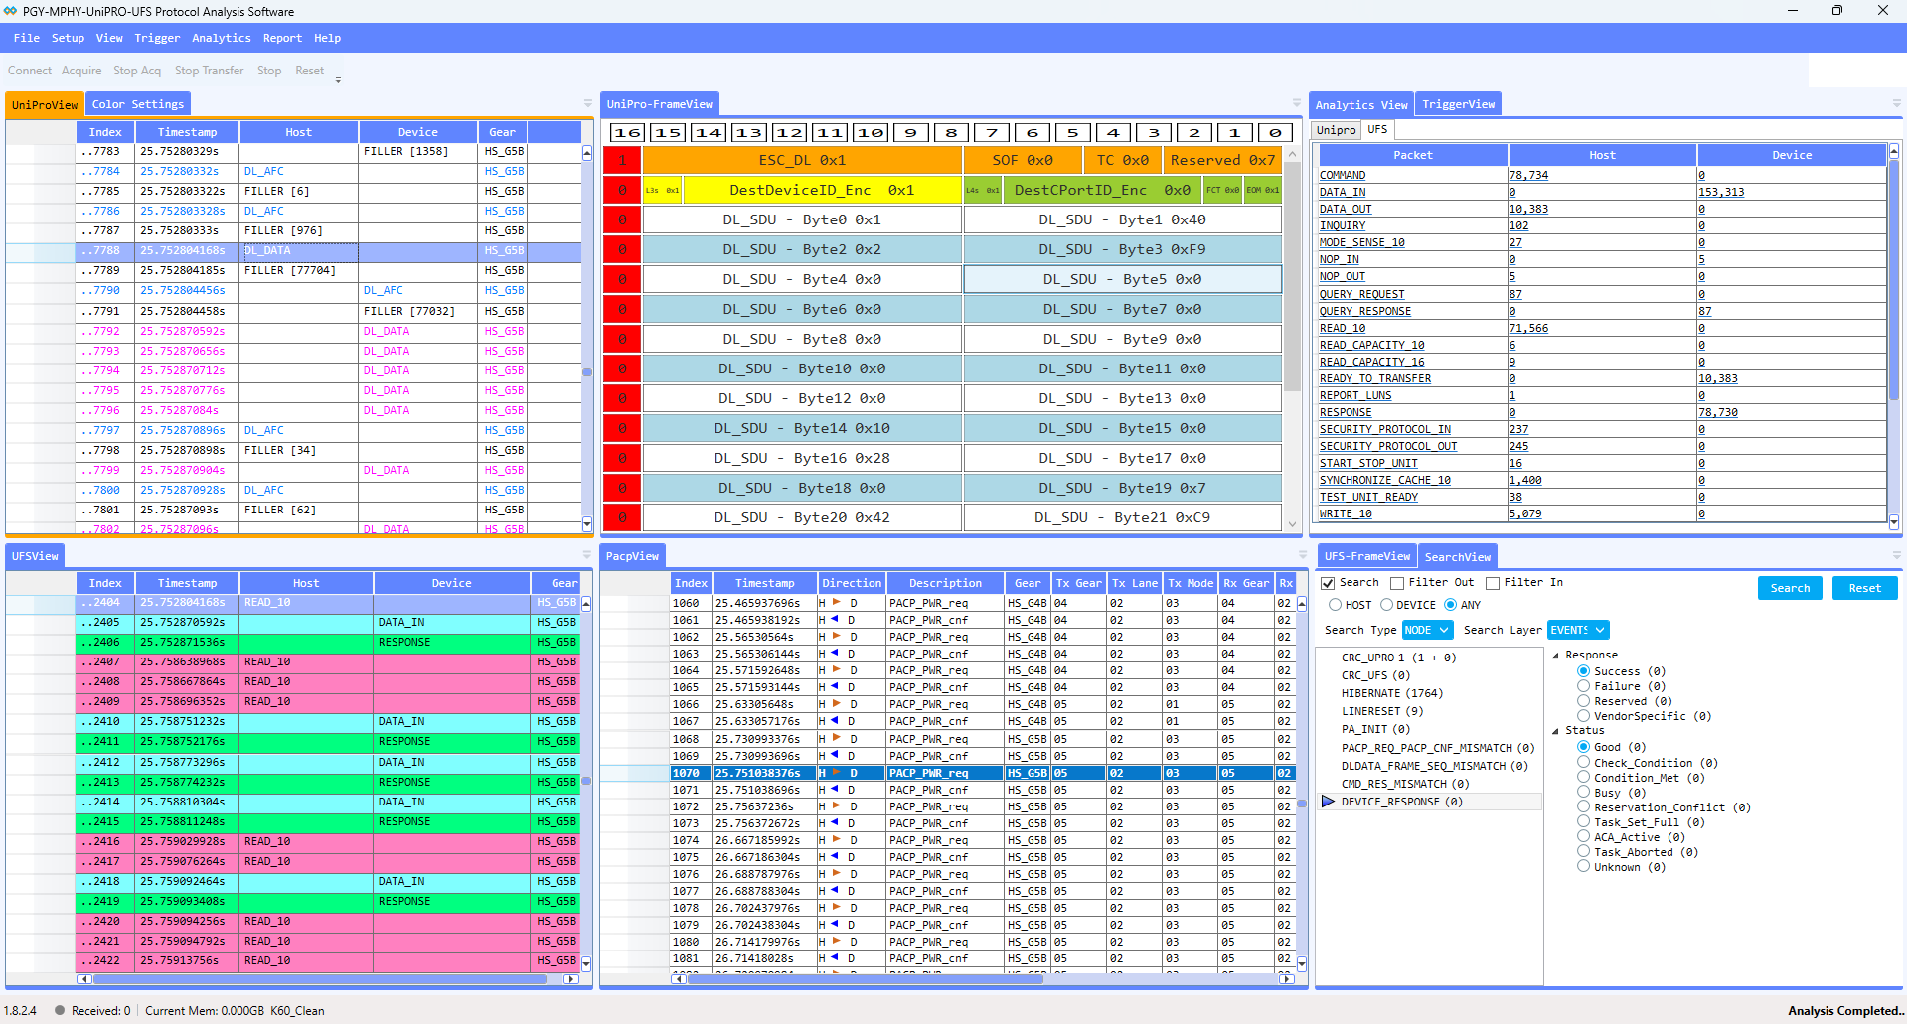Open the UniProView panel options arrow
1907x1024 pixels.
587,104
